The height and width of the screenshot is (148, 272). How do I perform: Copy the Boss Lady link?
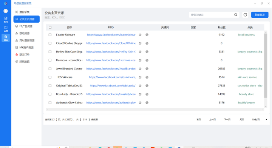140,94
